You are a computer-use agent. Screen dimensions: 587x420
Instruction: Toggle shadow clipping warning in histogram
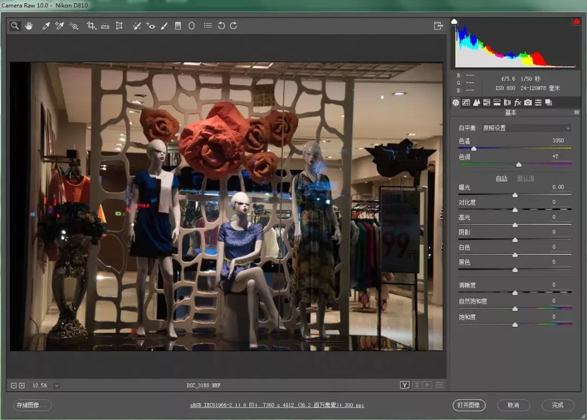coord(454,22)
